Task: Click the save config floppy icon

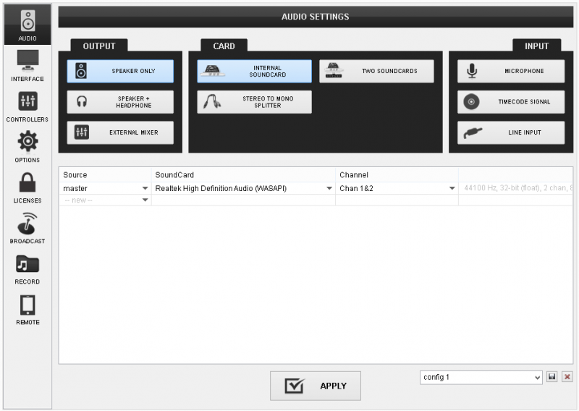Action: tap(552, 377)
